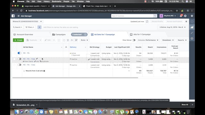
Task: Clear the 1 selected campaign filter
Action: 86,34
